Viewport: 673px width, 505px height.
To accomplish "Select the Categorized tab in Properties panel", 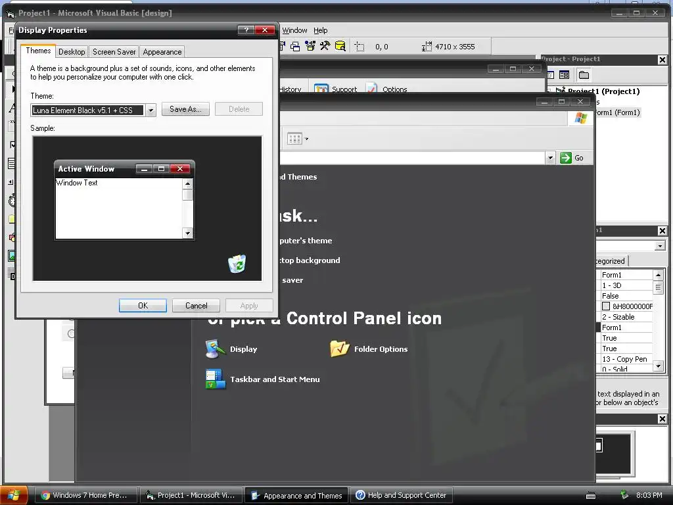I will (611, 260).
